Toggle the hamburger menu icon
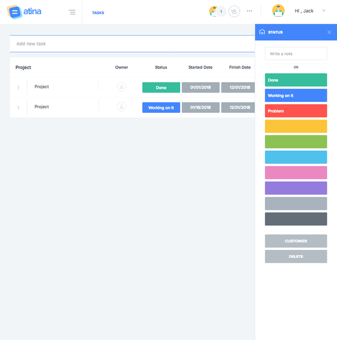The height and width of the screenshot is (340, 337). point(72,12)
